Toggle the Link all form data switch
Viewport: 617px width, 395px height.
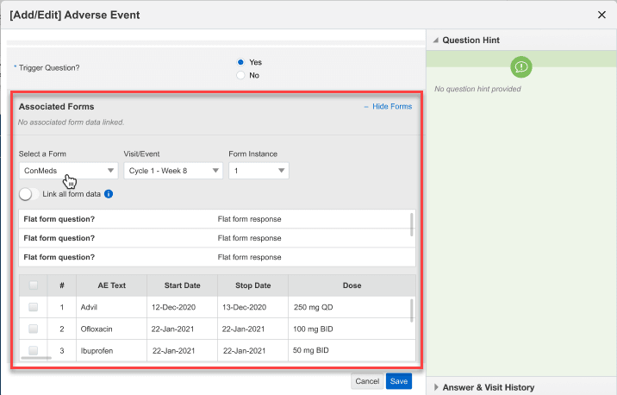pos(28,194)
